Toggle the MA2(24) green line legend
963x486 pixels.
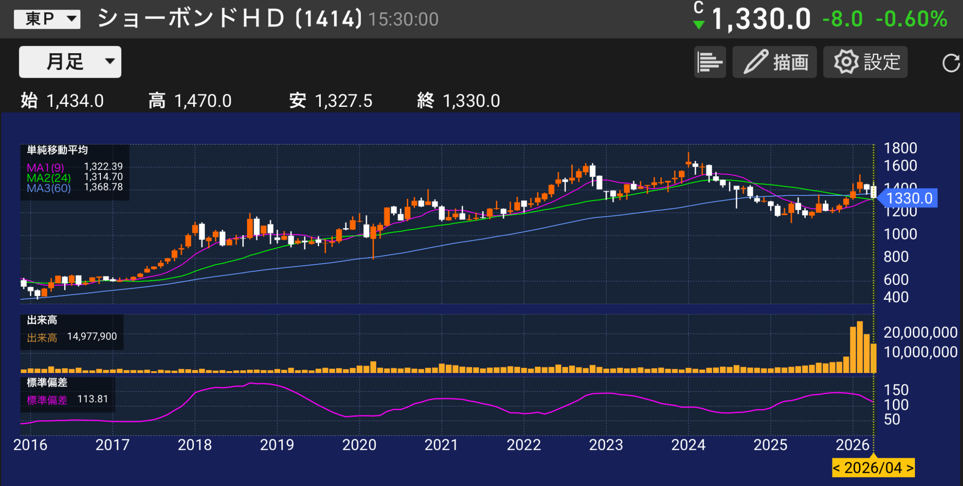46,177
